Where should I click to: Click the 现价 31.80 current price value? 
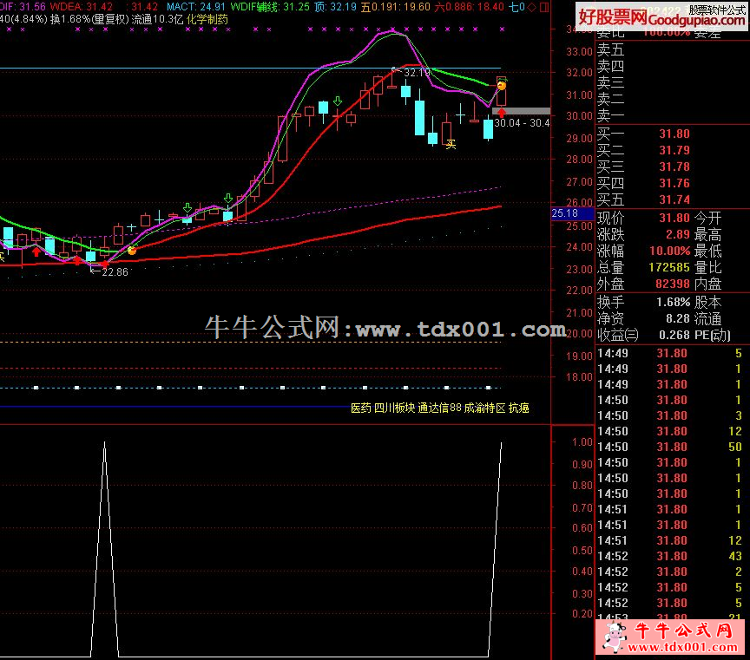coord(674,219)
